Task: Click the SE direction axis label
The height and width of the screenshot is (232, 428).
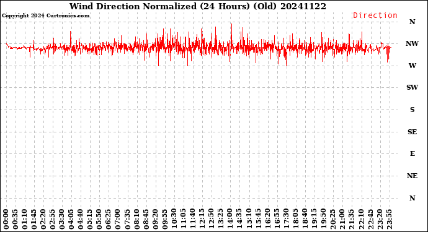Action: [412, 132]
